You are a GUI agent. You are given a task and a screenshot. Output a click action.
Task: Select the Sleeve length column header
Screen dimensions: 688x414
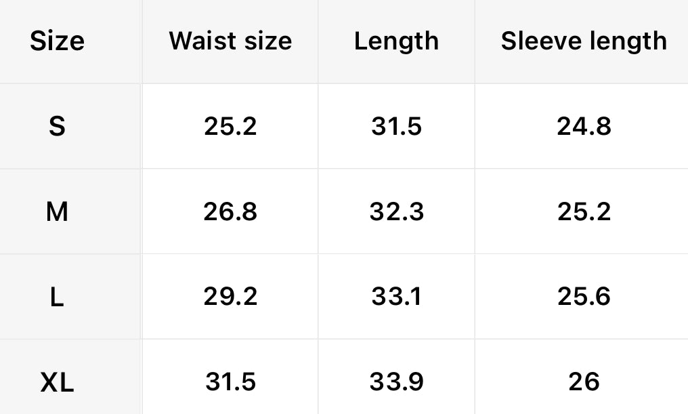click(x=584, y=41)
